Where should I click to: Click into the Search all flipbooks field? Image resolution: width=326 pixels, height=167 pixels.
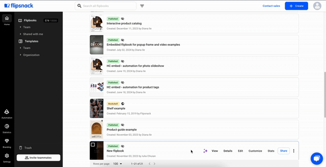105,6
